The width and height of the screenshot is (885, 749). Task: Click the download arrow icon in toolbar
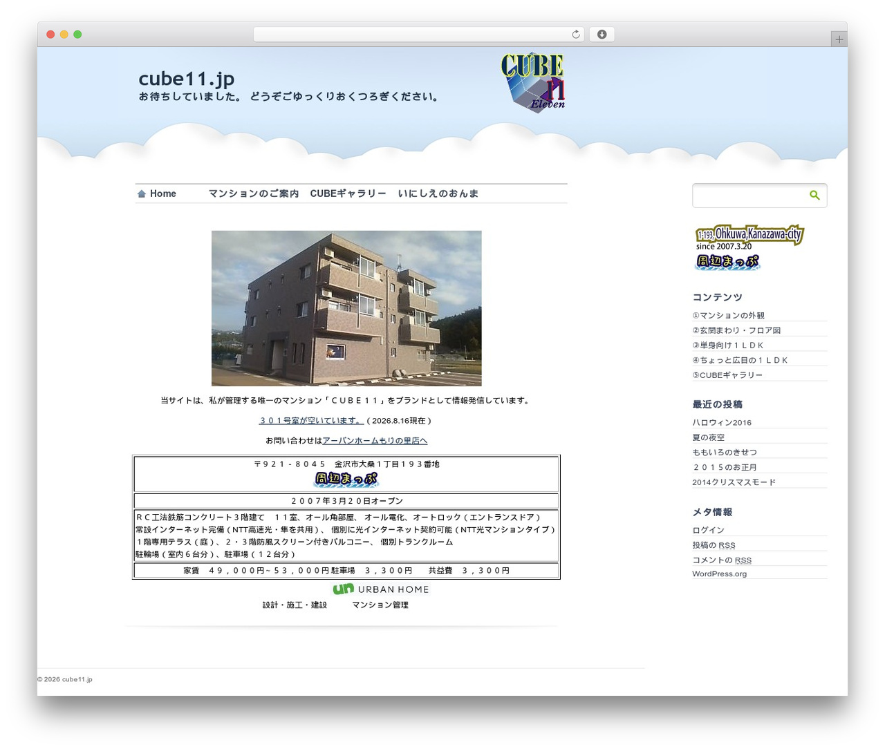[x=602, y=35]
